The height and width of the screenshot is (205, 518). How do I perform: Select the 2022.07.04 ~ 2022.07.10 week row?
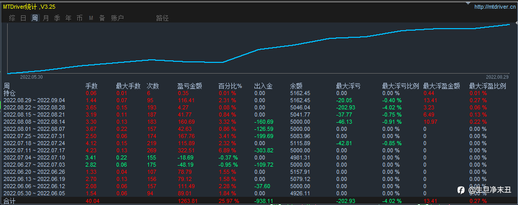tap(259, 157)
